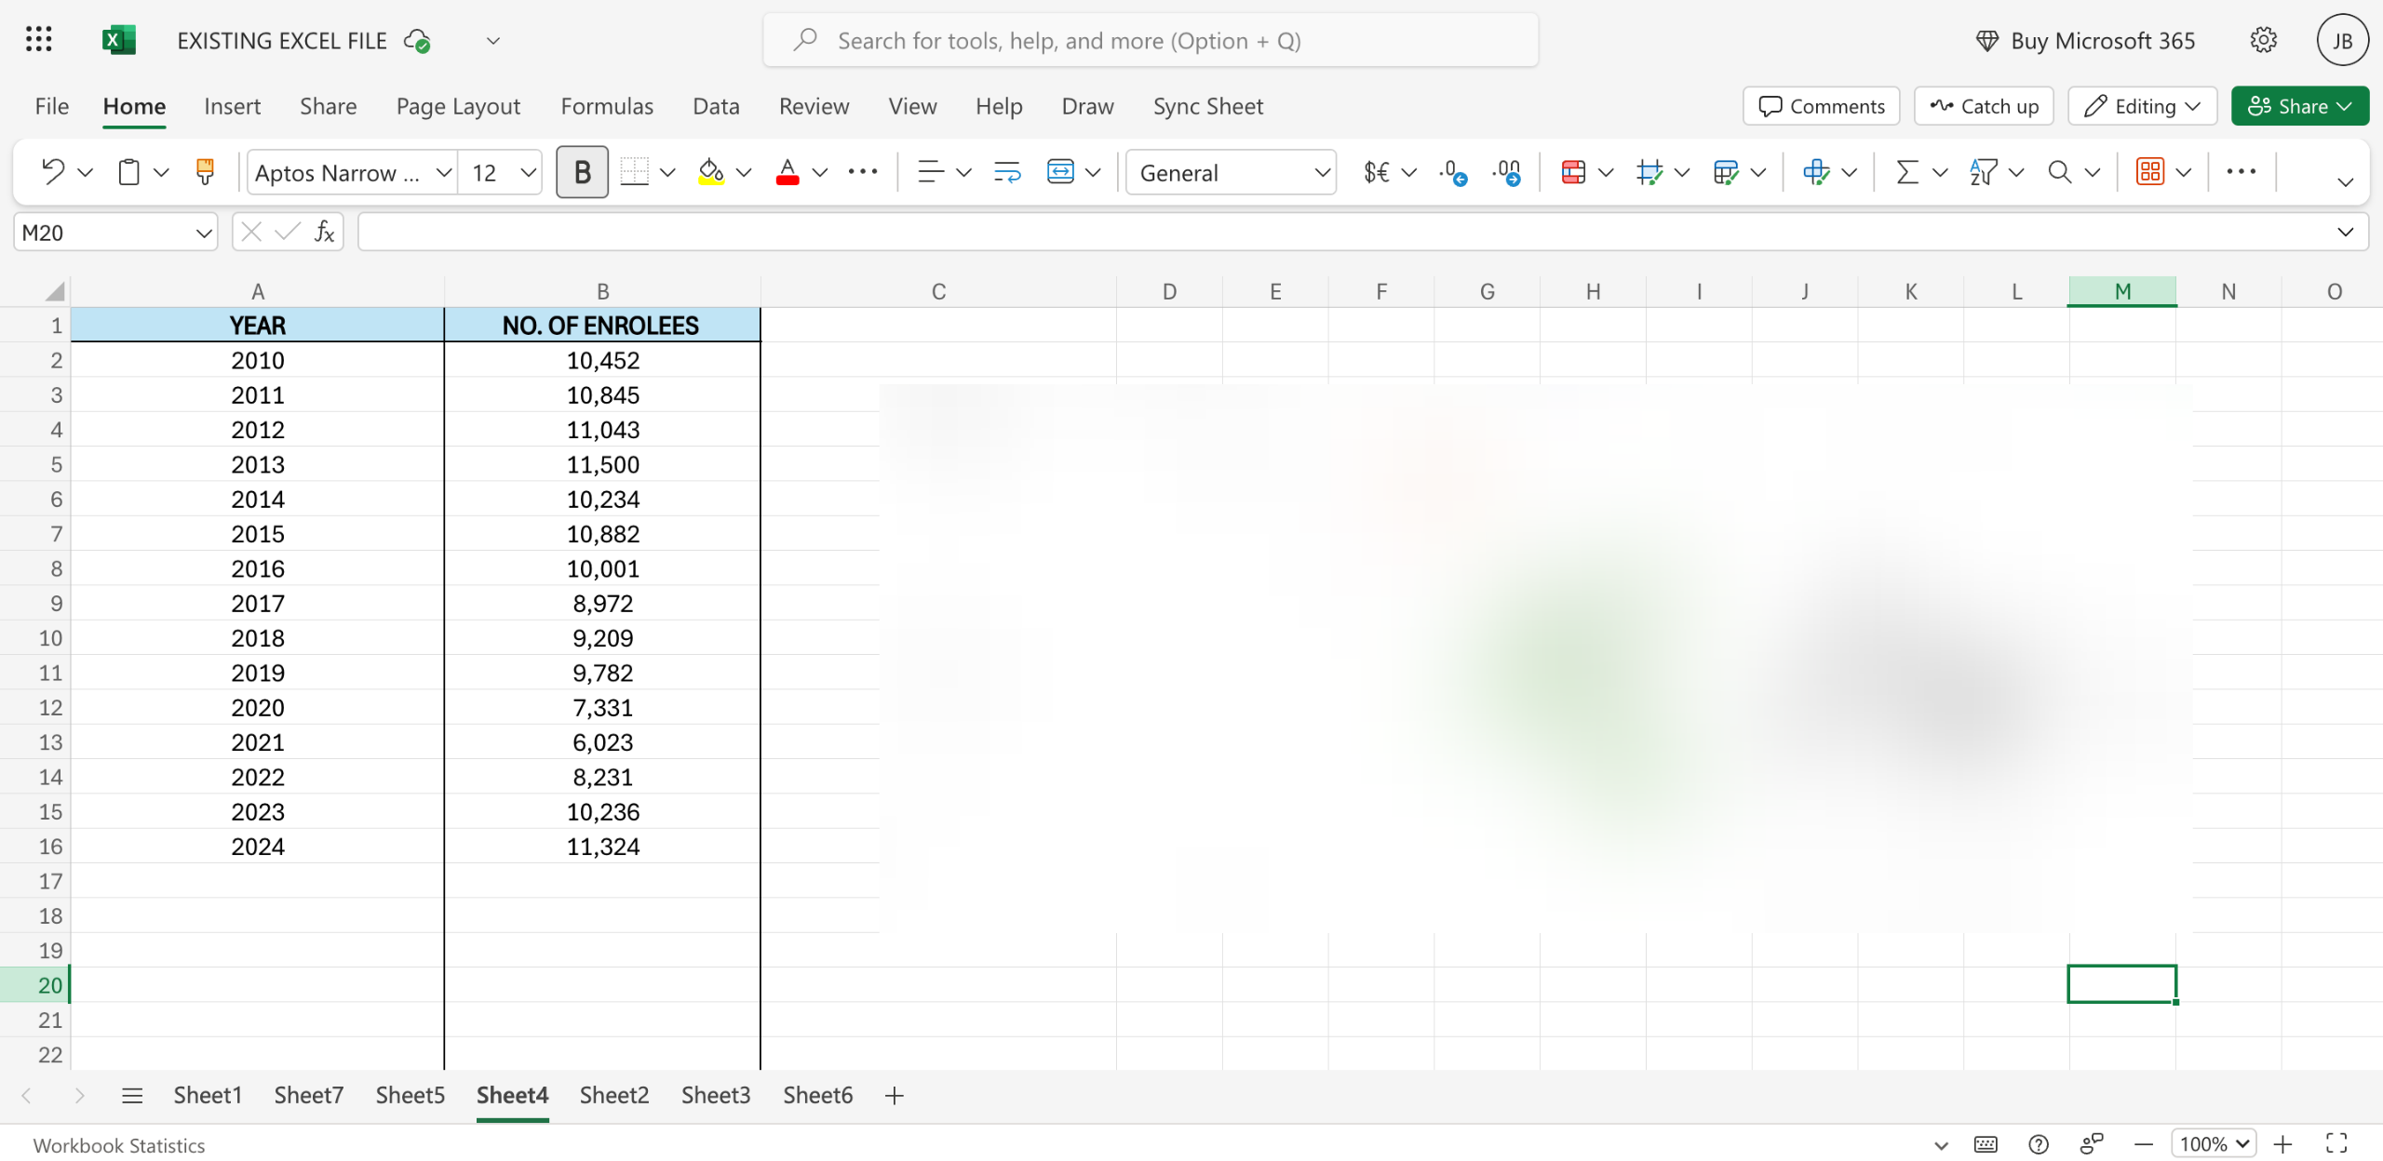Switch to Sheet2 tab
Viewport: 2383px width, 1161px height.
coord(613,1095)
